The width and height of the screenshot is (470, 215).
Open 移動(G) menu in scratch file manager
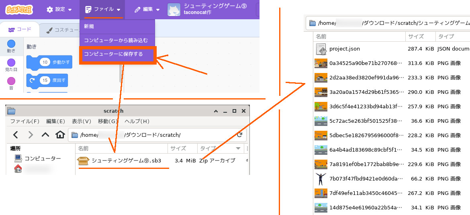(108, 121)
